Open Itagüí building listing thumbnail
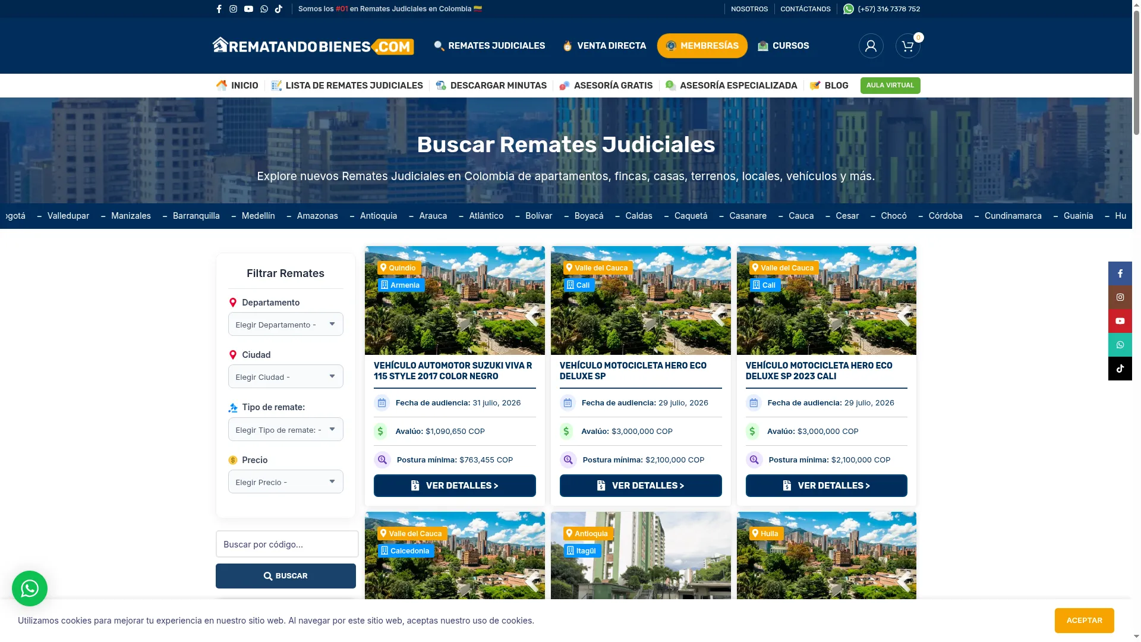 (x=641, y=556)
